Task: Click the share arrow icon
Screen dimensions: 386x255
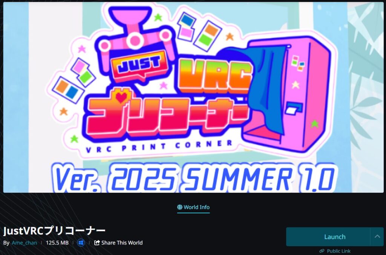Action: (97, 243)
